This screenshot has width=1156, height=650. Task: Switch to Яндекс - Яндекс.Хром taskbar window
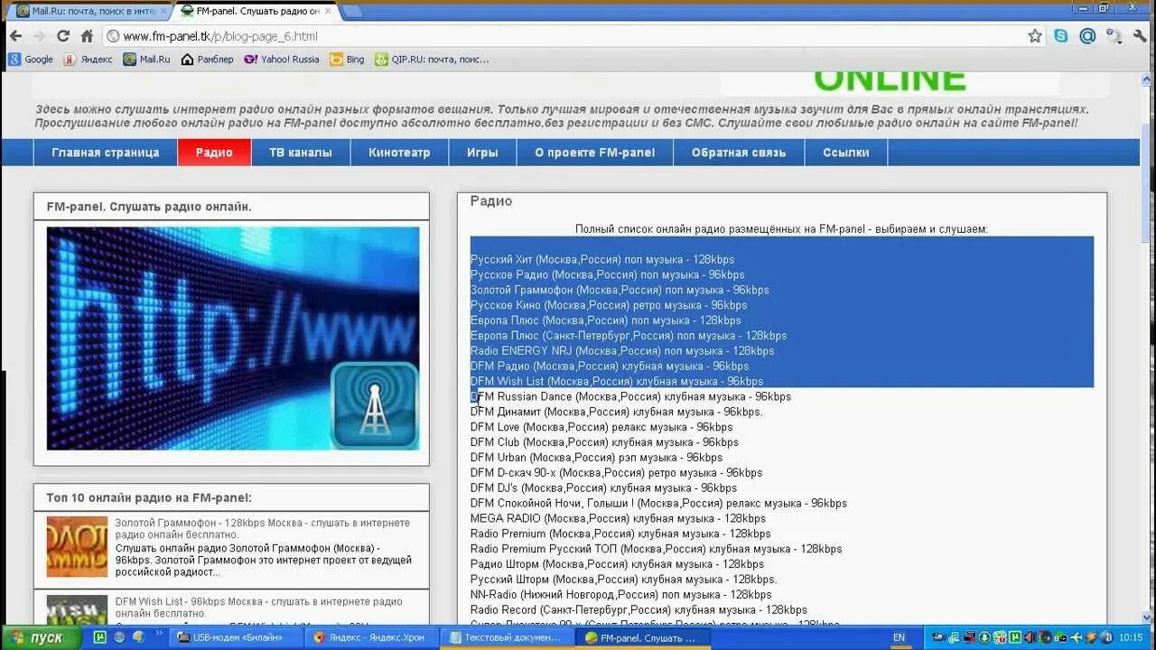372,637
